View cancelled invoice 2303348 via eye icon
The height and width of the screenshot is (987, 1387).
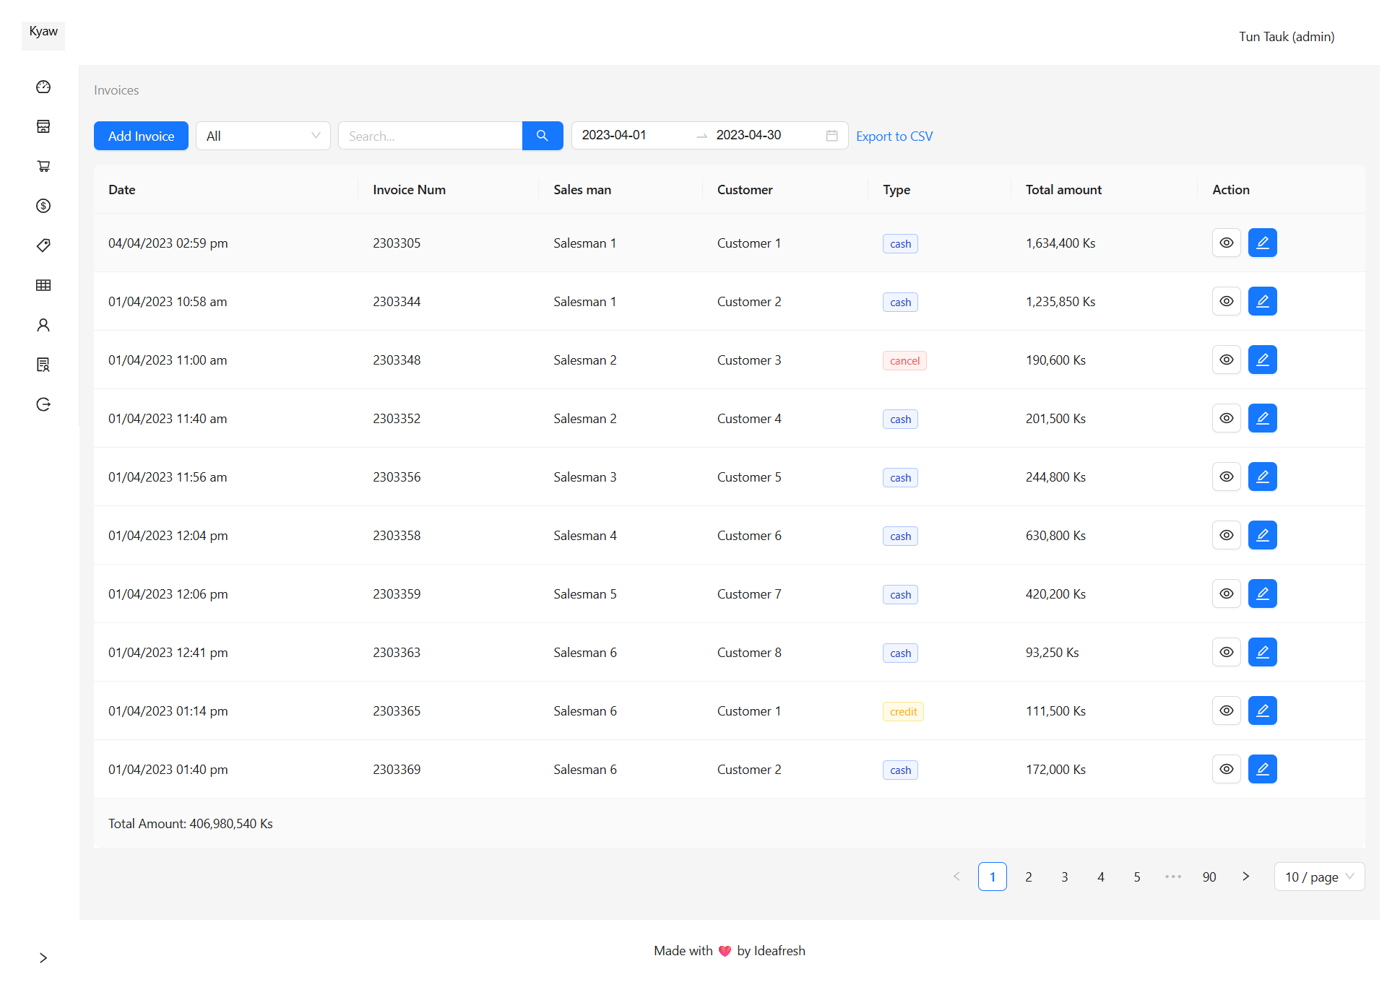pyautogui.click(x=1226, y=360)
